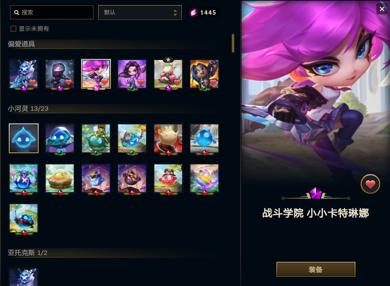
Task: Focus the 搜索 search field
Action: [52, 12]
